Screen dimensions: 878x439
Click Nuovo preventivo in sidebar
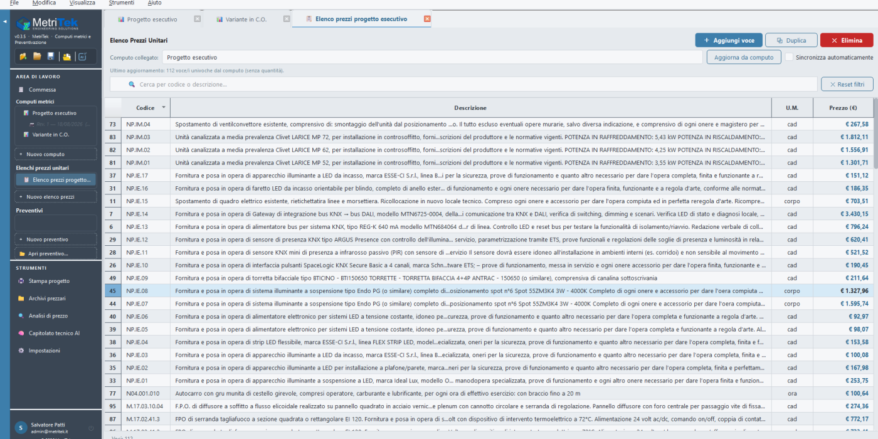56,239
